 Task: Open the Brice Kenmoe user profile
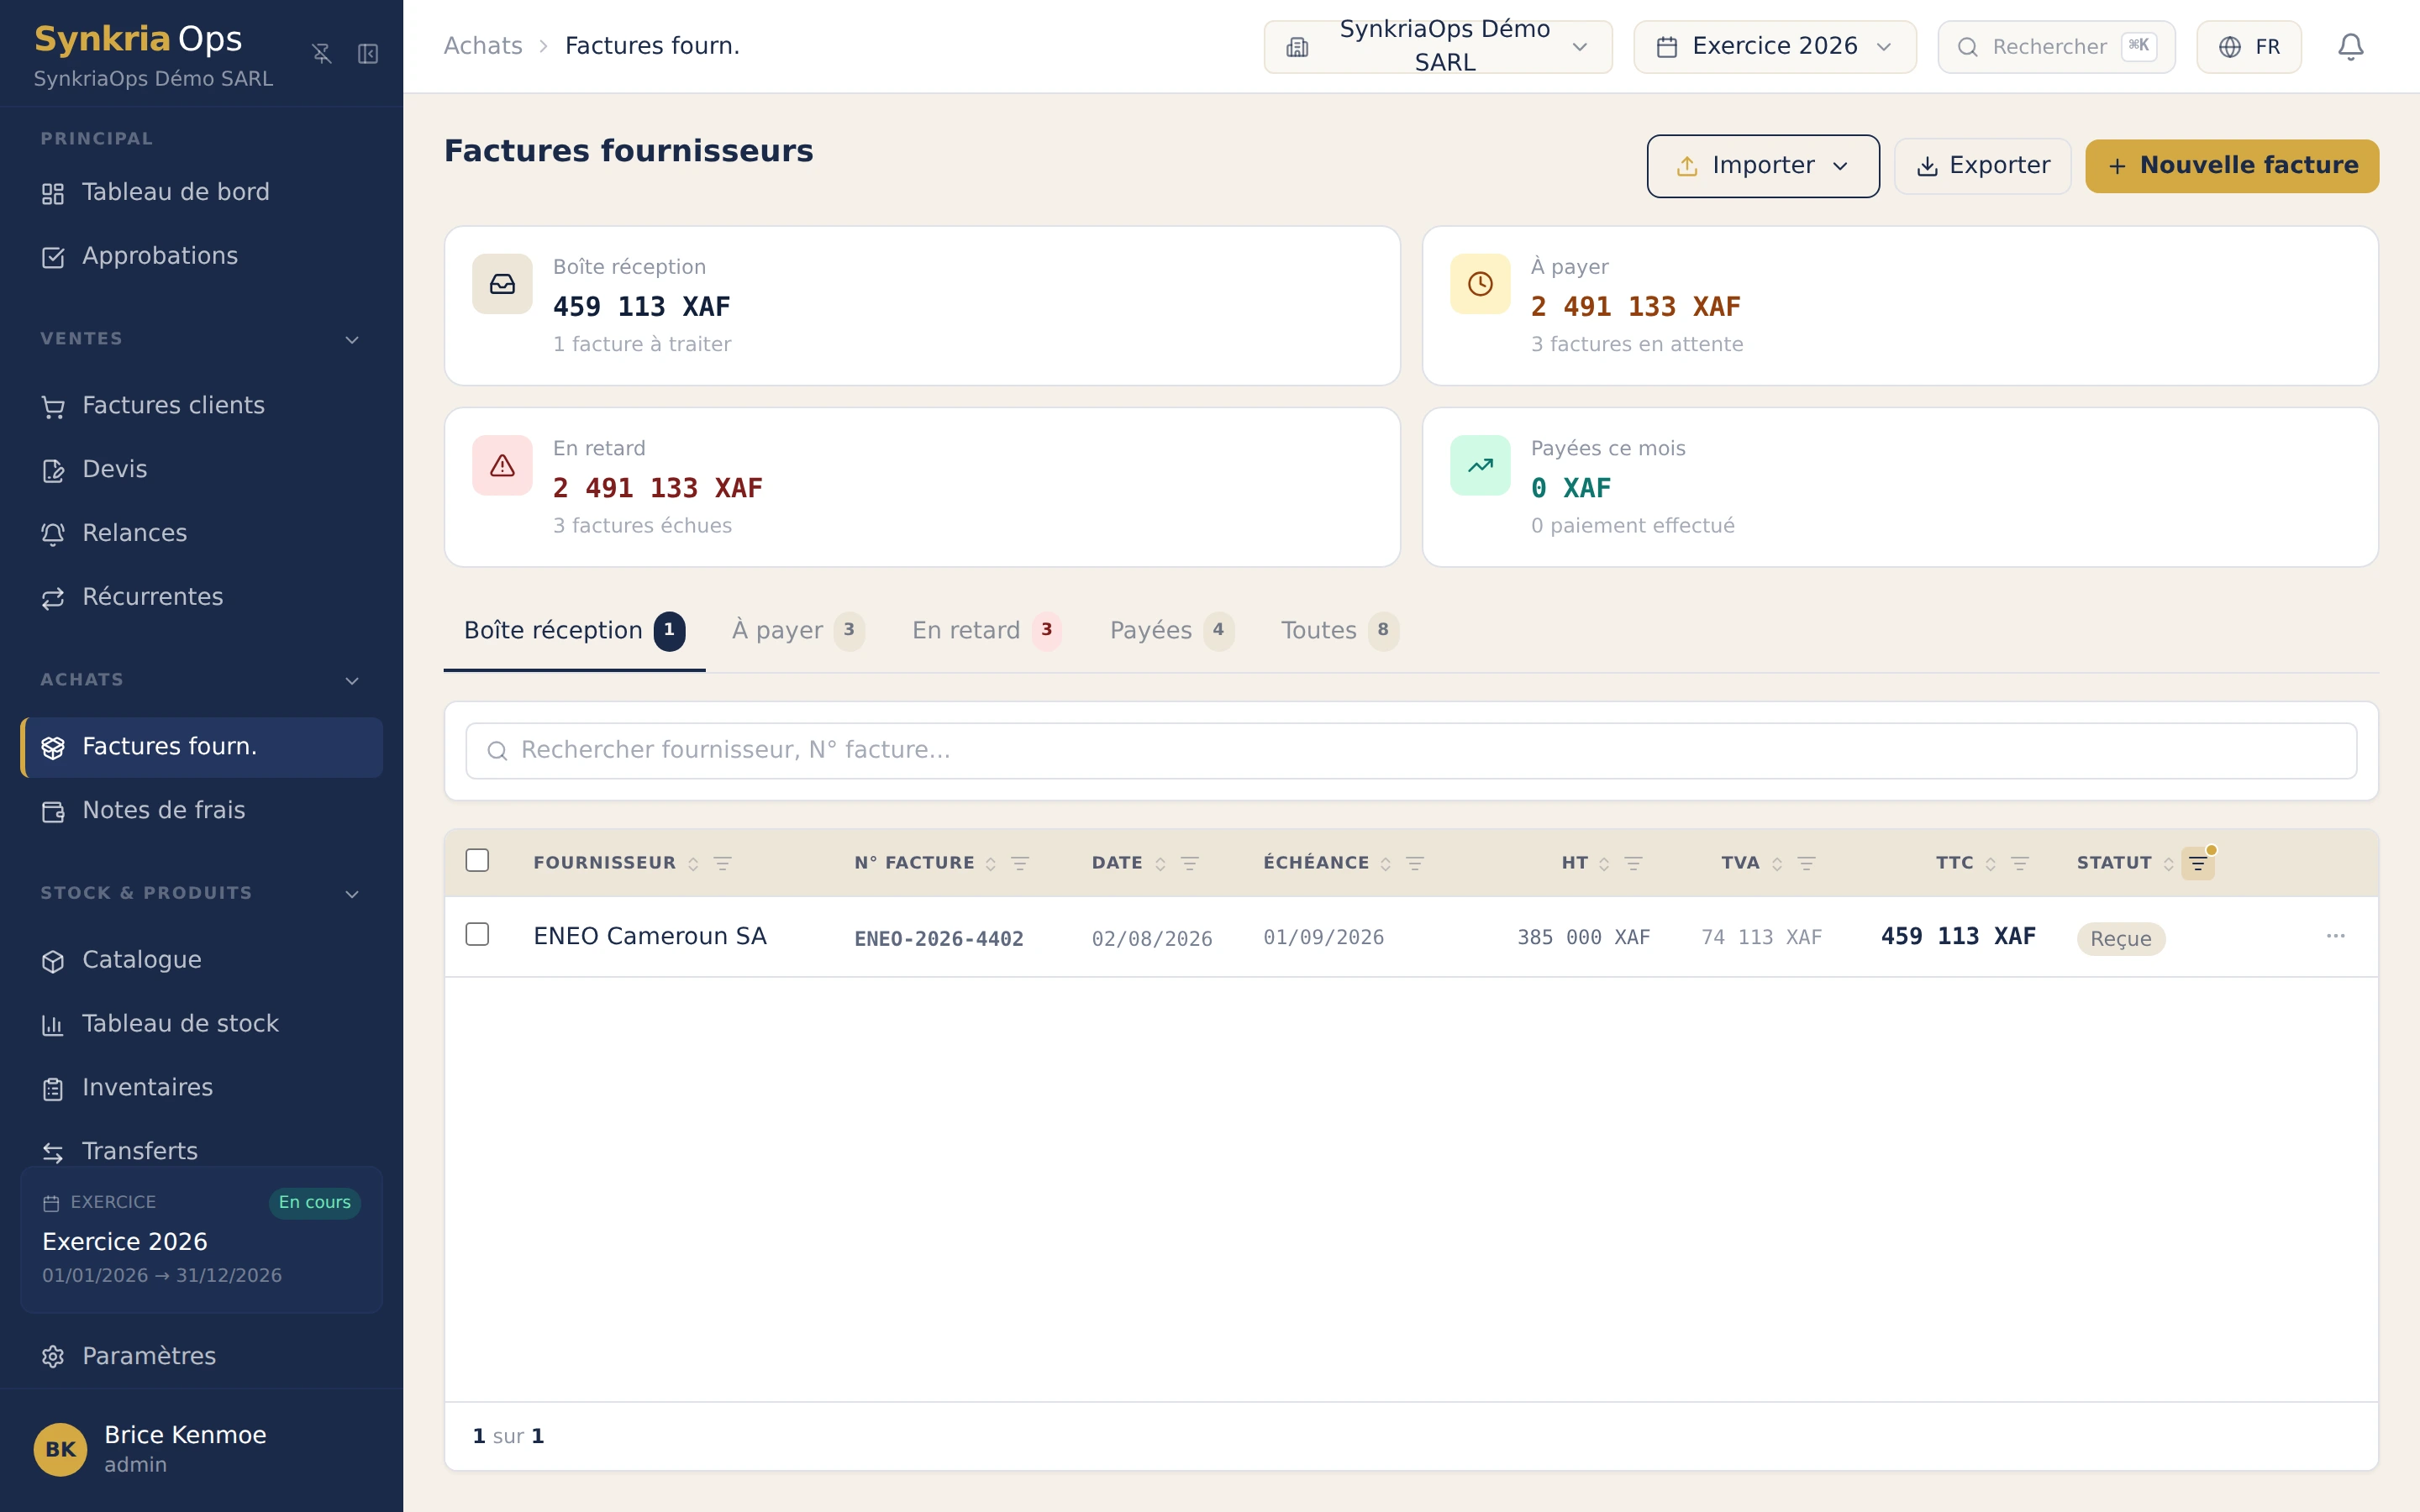(x=201, y=1448)
